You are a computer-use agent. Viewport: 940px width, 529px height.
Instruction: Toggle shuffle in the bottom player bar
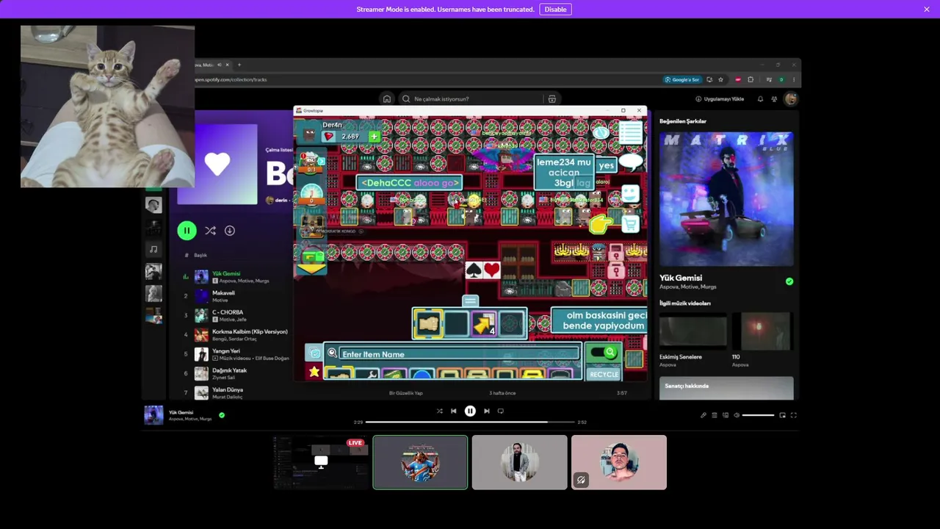(x=439, y=411)
